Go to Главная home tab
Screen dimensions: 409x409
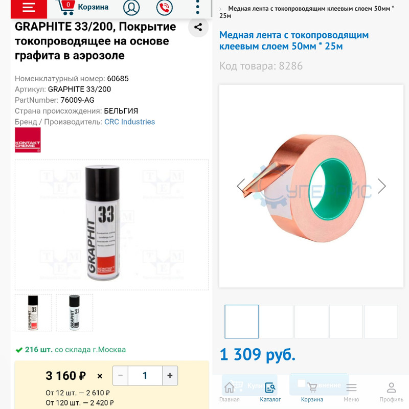point(229,392)
